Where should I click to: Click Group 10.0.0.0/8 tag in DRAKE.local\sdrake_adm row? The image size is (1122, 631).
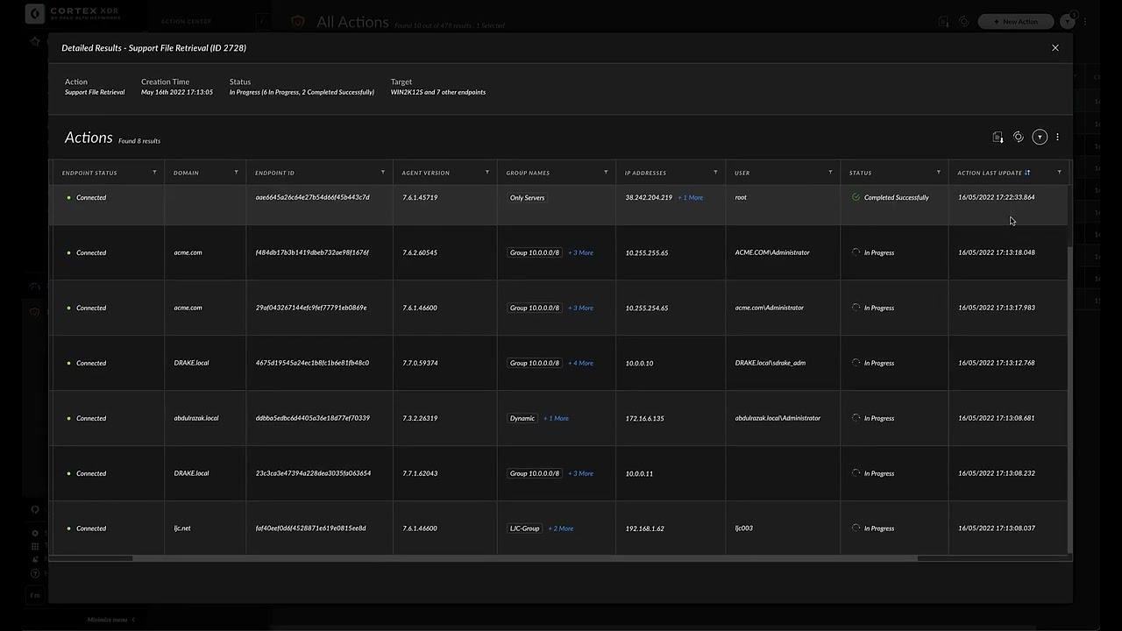[535, 364]
